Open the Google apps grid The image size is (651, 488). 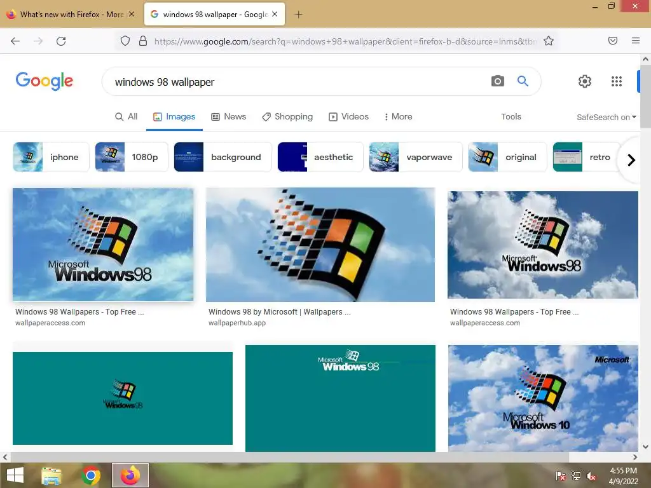(x=617, y=81)
